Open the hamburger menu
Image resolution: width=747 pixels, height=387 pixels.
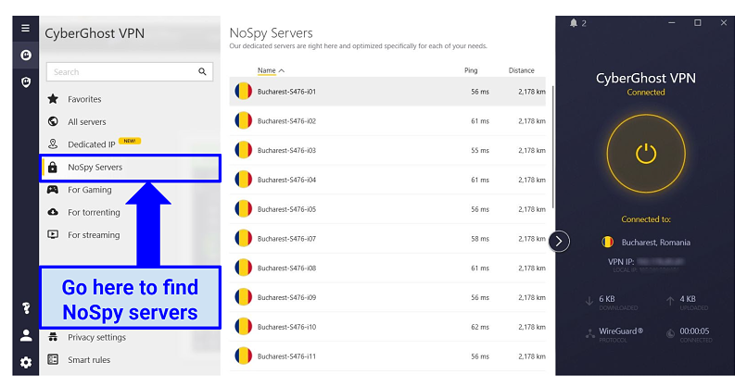click(x=26, y=28)
